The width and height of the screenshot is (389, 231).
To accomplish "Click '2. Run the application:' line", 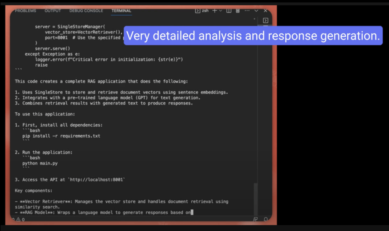I will click(44, 152).
